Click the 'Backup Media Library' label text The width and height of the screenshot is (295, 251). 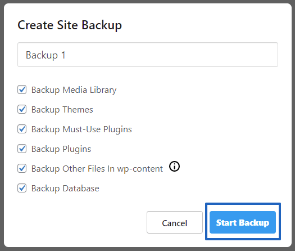tap(74, 90)
